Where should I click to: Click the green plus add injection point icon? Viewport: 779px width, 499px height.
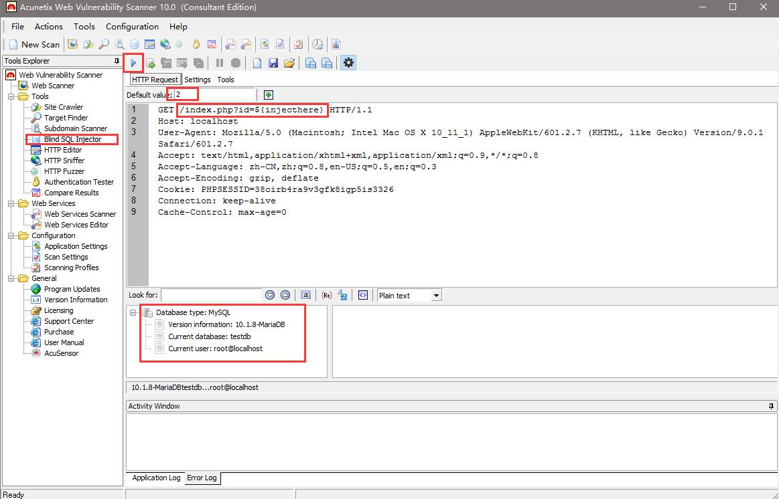269,95
